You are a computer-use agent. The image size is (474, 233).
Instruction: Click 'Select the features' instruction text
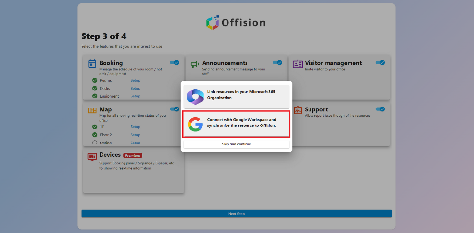pyautogui.click(x=122, y=46)
